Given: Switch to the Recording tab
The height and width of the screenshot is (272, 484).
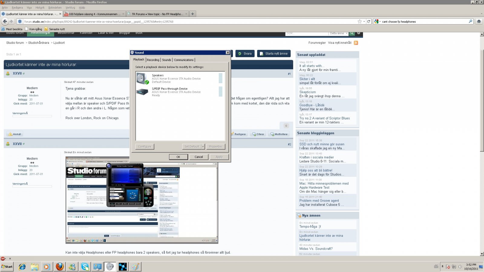Looking at the screenshot, I should point(153,60).
